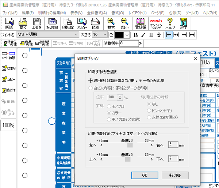This screenshot has height=188, width=219.
Task: Click the 上書き (Save) icon
Action: 36,23
